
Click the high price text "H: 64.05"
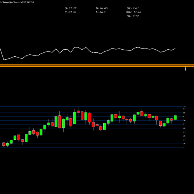pyautogui.click(x=102, y=9)
